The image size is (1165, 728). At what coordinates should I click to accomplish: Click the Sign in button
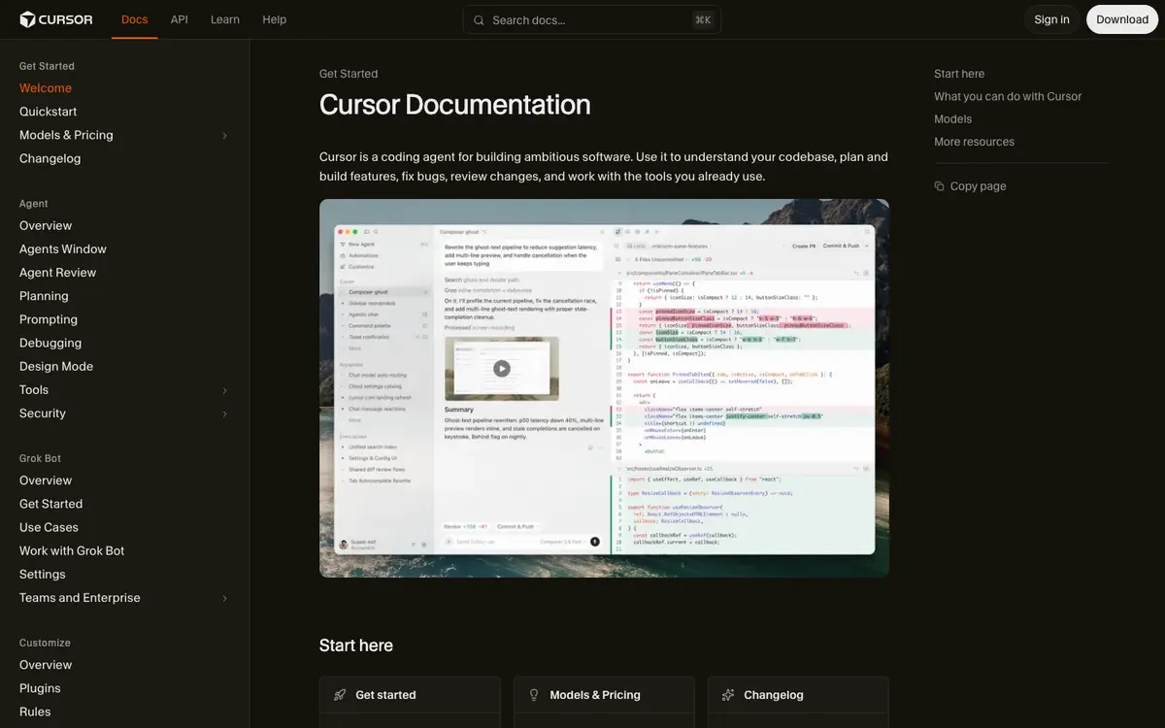[1051, 19]
